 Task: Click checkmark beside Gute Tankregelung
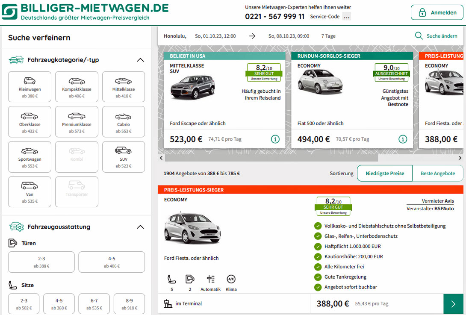(x=318, y=277)
